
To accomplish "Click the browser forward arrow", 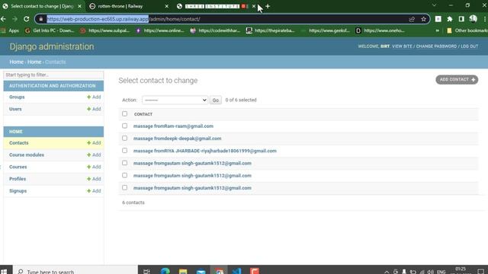I will (15, 19).
